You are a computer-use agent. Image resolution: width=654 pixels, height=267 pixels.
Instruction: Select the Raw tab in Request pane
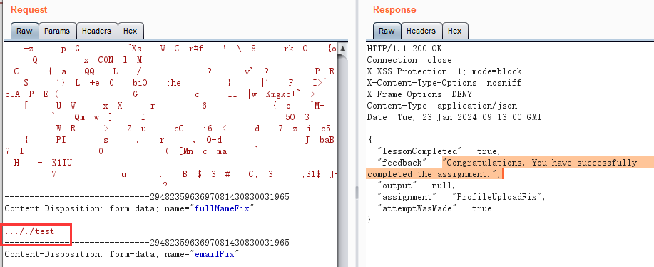25,31
